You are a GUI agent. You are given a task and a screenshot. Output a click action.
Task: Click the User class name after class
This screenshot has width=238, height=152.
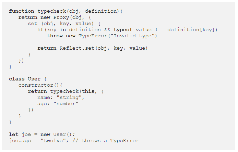(x=34, y=79)
